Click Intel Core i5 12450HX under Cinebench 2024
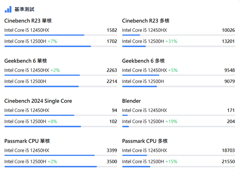The width and height of the screenshot is (240, 174). point(27,110)
